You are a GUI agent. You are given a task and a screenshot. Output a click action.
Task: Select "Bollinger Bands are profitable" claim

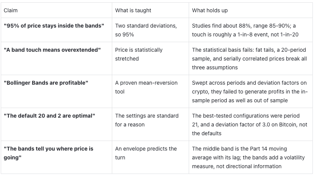(x=46, y=83)
